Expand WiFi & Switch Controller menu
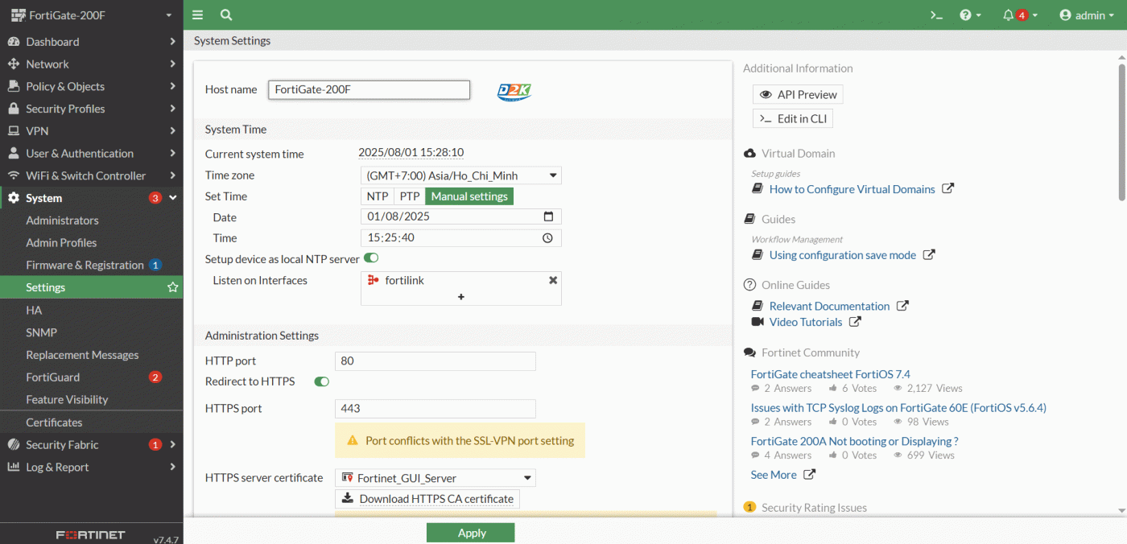The image size is (1127, 544). (x=92, y=175)
